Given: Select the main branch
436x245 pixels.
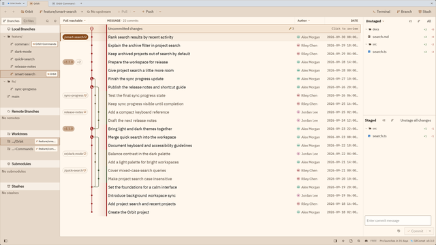Looking at the screenshot, I should 30,97.
